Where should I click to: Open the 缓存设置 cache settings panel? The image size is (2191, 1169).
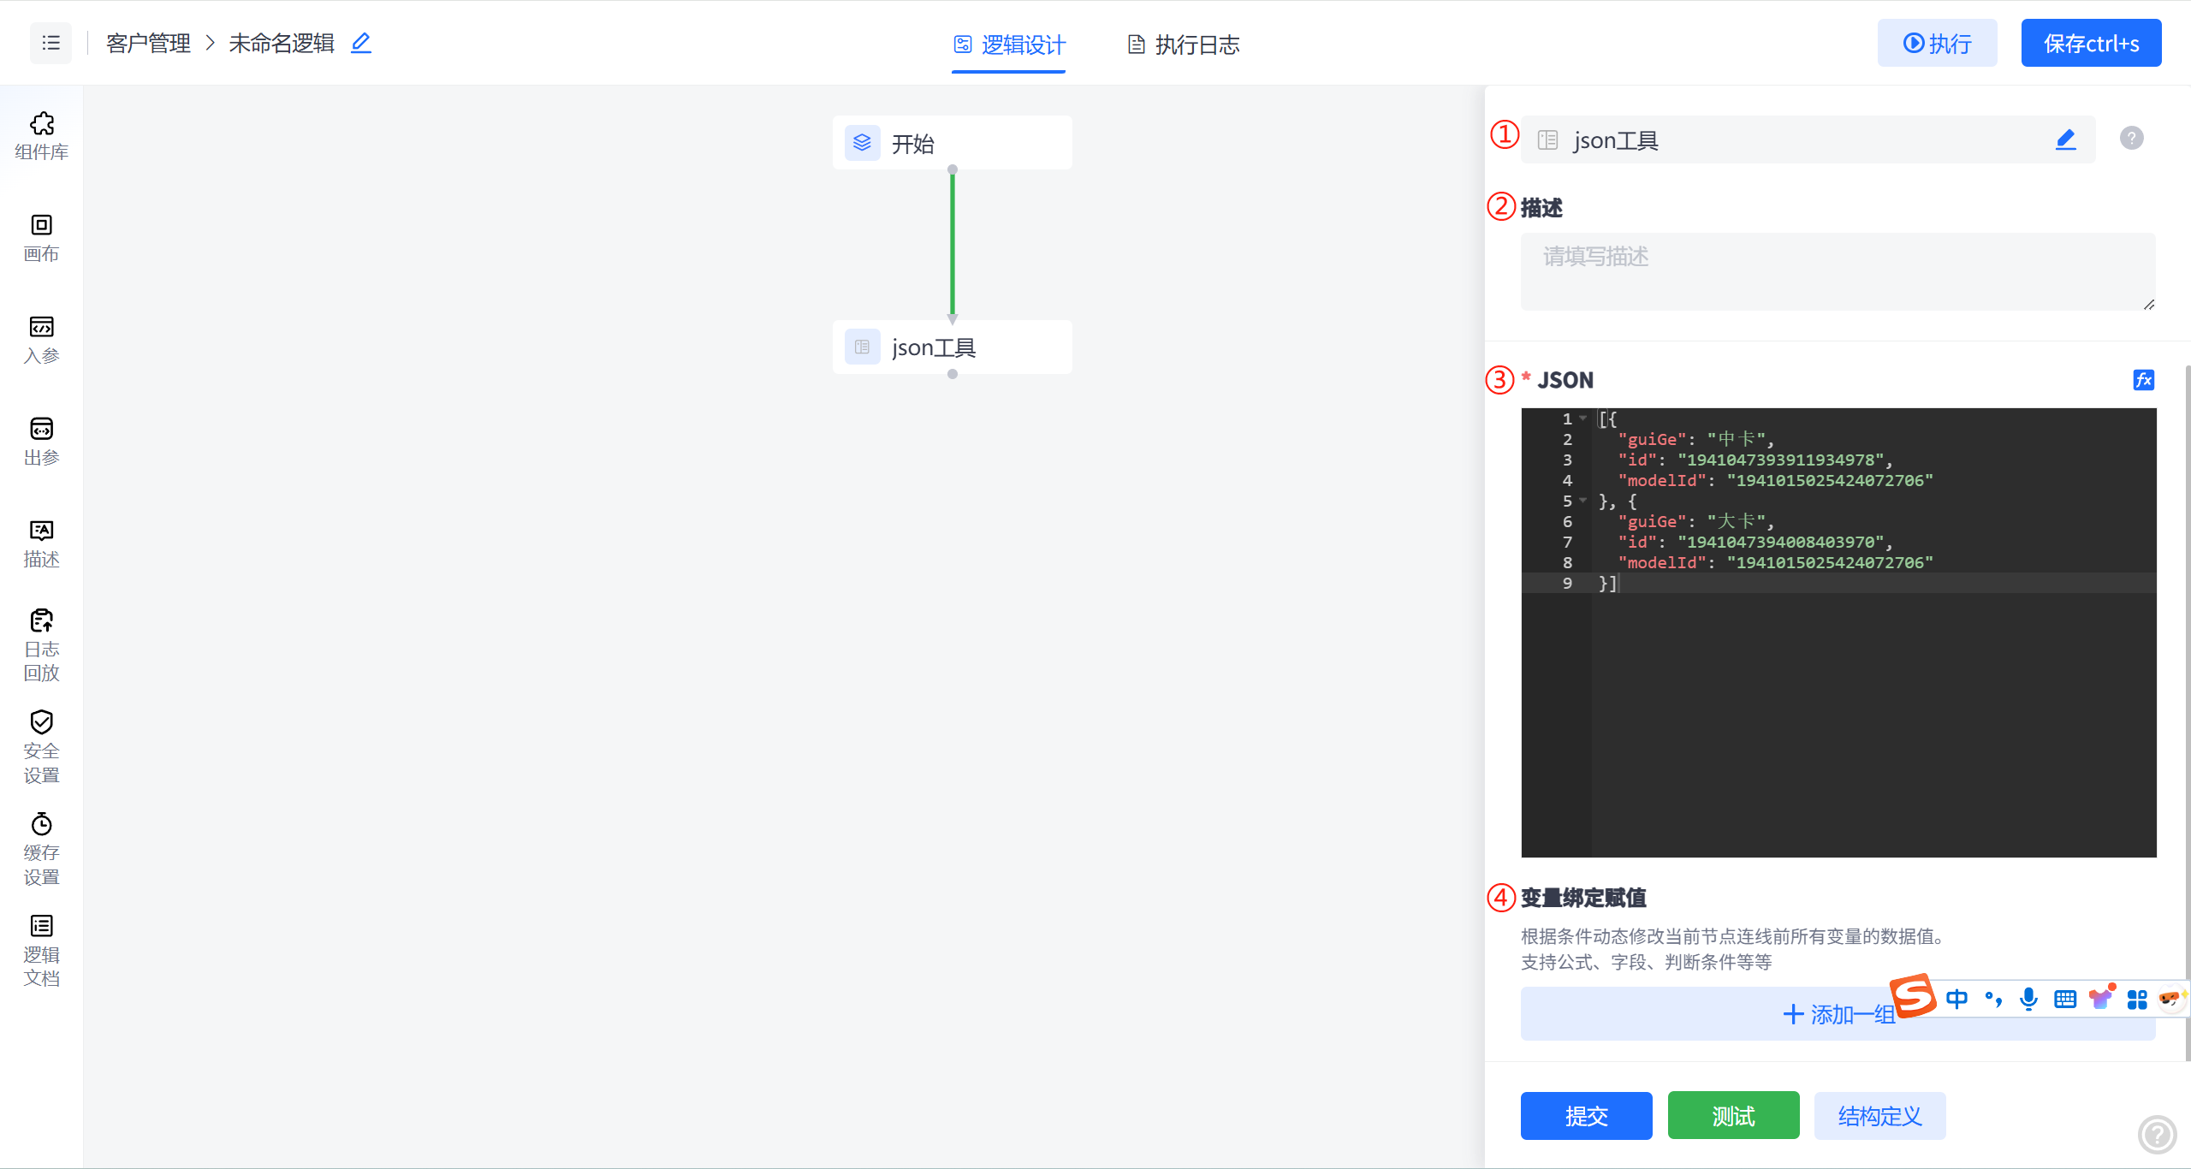(41, 847)
